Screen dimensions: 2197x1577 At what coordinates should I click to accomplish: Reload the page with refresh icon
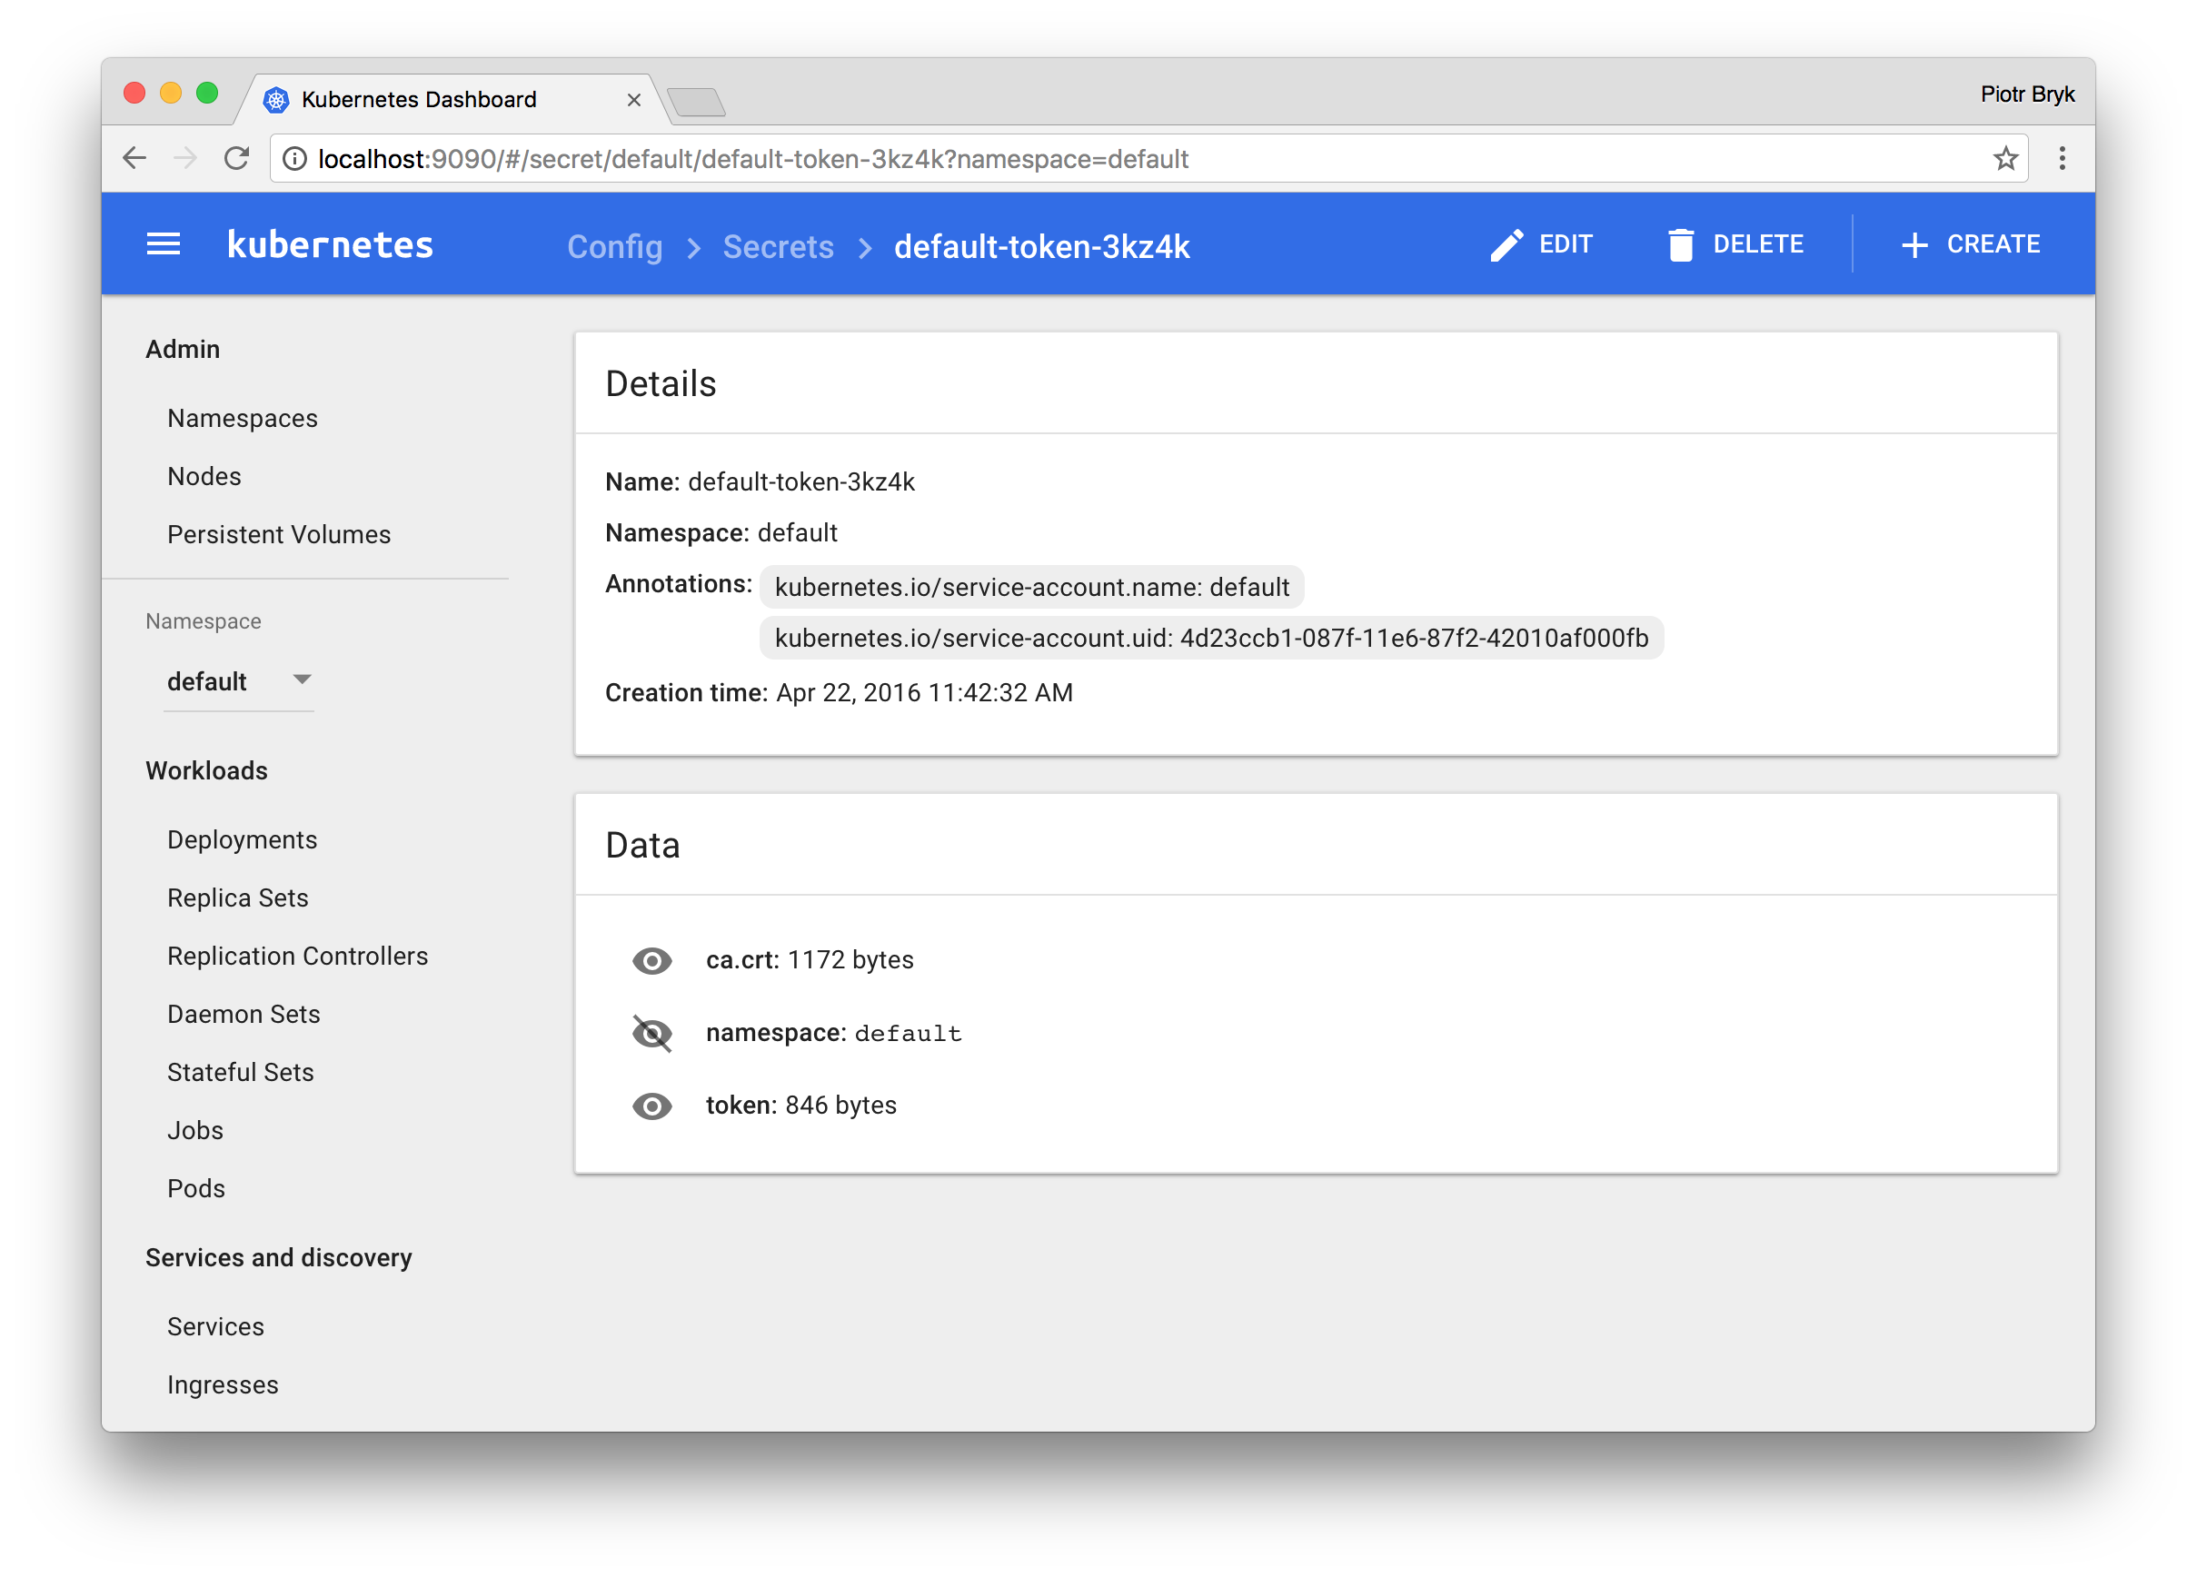tap(236, 158)
